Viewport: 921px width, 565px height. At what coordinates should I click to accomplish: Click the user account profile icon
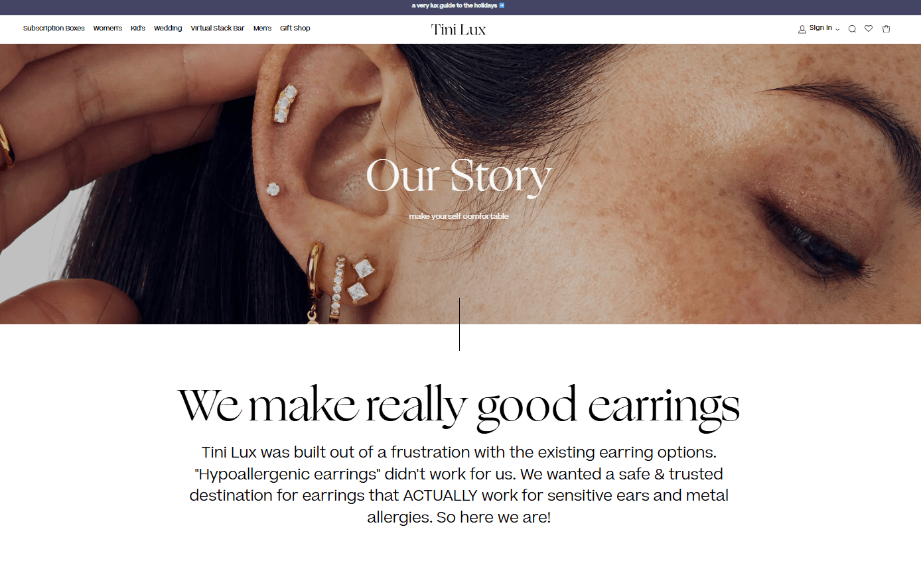[802, 29]
